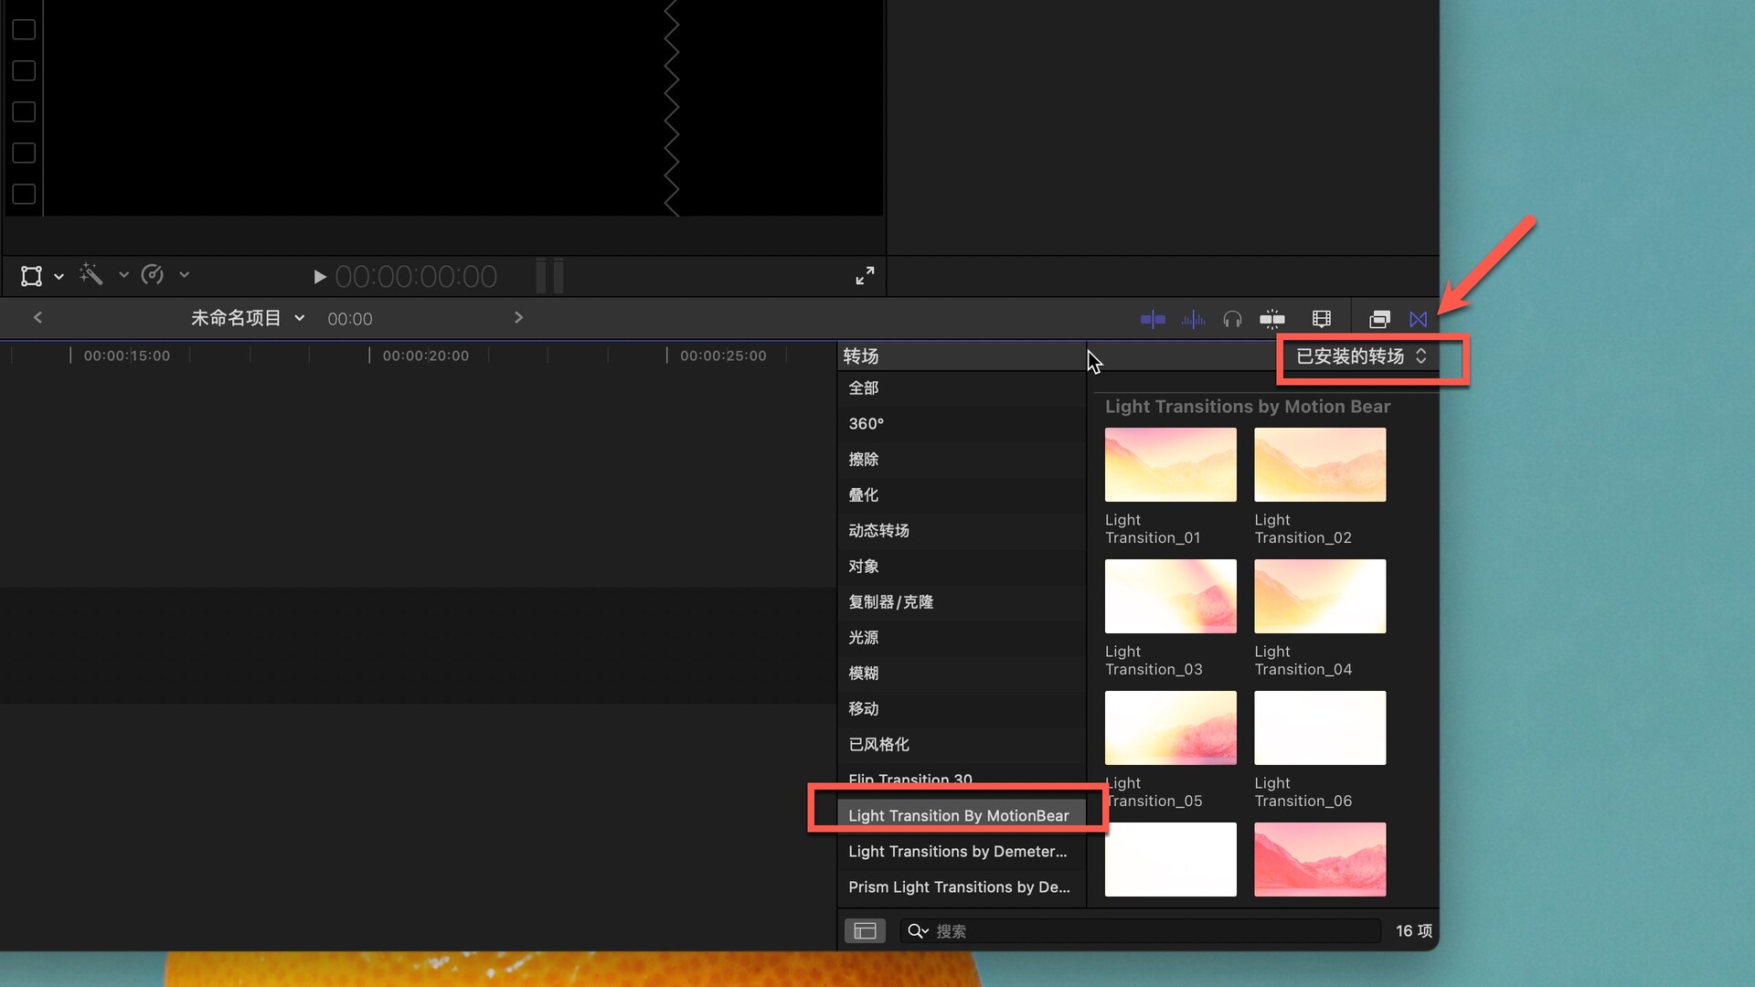The height and width of the screenshot is (987, 1755).
Task: Go back in timeline history
Action: (37, 317)
